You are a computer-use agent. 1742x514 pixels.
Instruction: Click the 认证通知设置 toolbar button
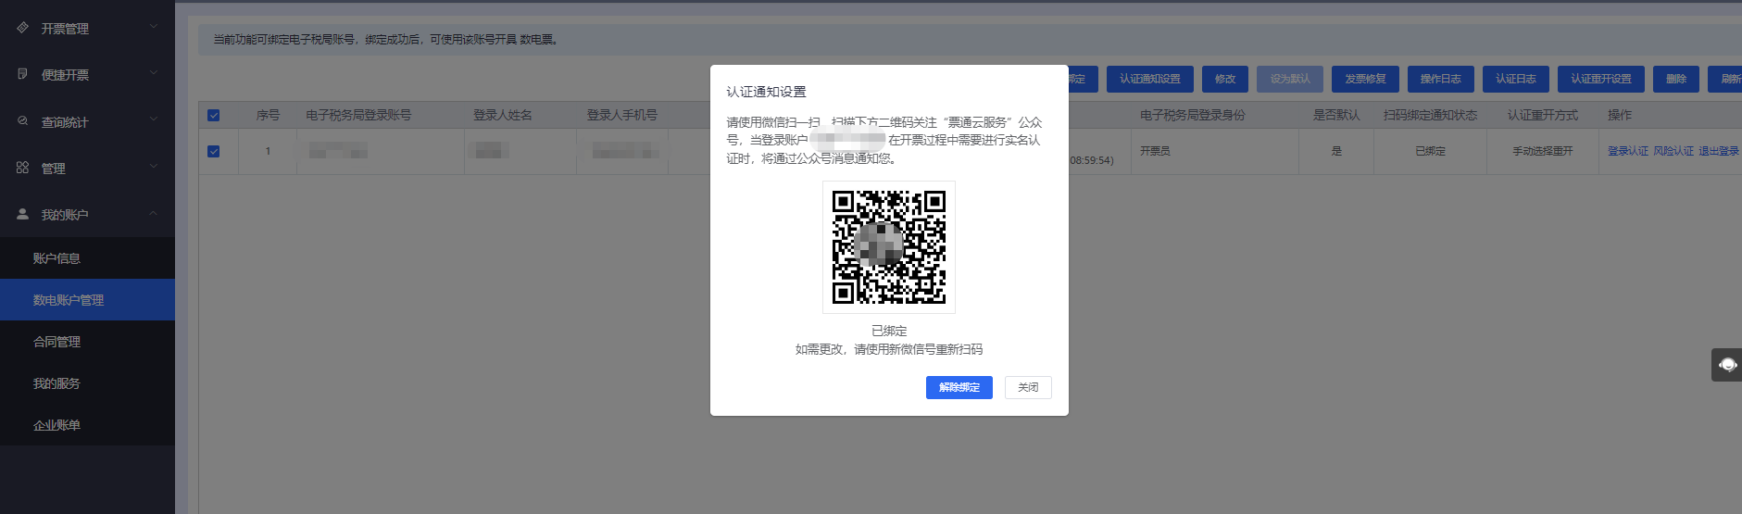[x=1150, y=79]
